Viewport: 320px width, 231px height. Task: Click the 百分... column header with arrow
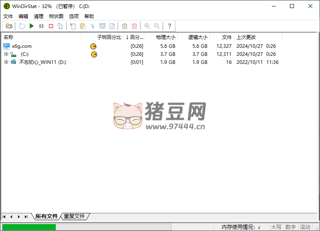[135, 37]
